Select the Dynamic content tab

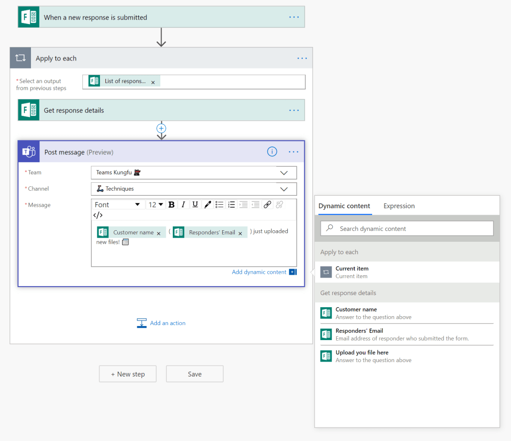click(344, 206)
